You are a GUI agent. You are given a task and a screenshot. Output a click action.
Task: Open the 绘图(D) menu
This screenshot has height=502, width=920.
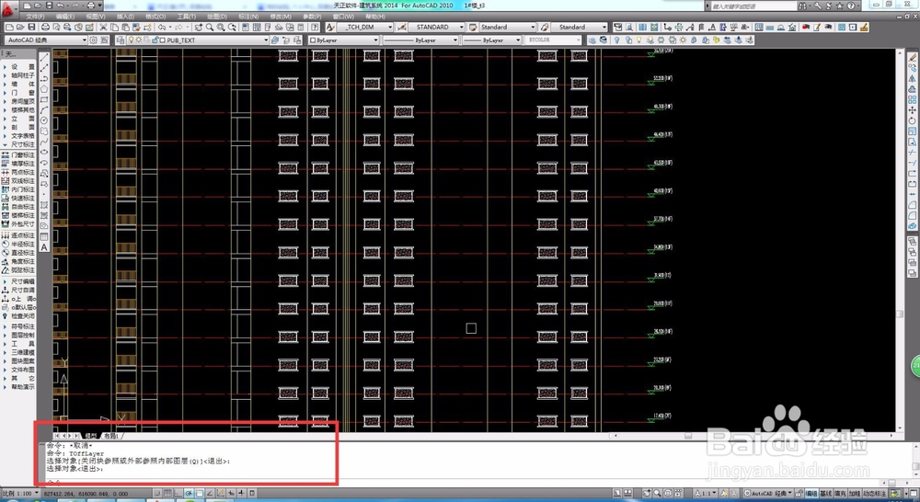(x=216, y=17)
